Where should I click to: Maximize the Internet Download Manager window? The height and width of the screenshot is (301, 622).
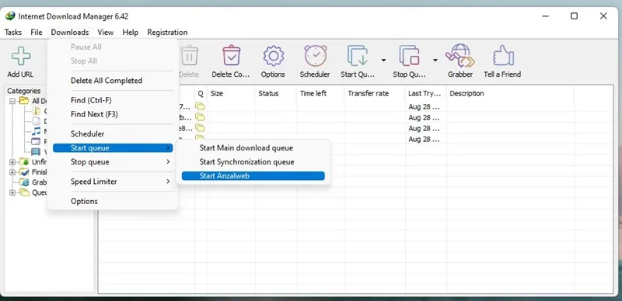point(574,16)
